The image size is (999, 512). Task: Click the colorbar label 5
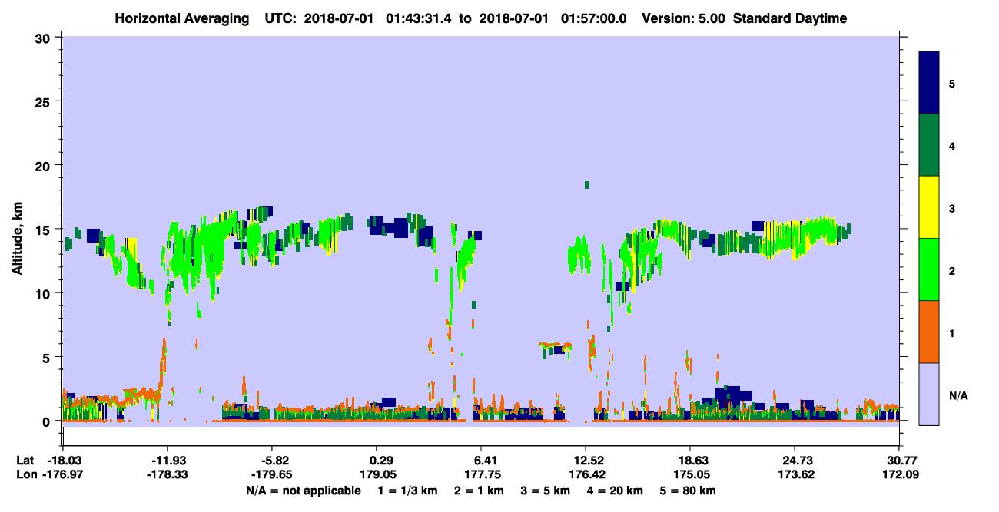pyautogui.click(x=952, y=83)
